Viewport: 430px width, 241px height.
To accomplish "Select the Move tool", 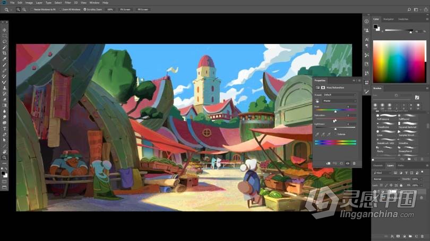I will click(x=4, y=30).
